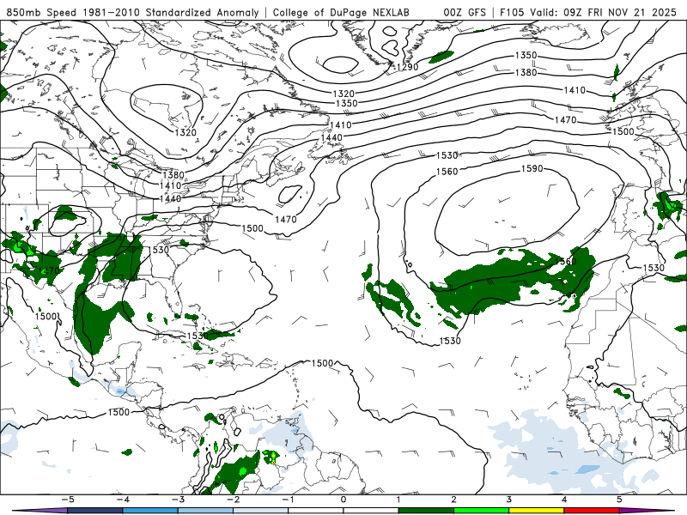Click the -4 colorbar tick label

pyautogui.click(x=122, y=500)
